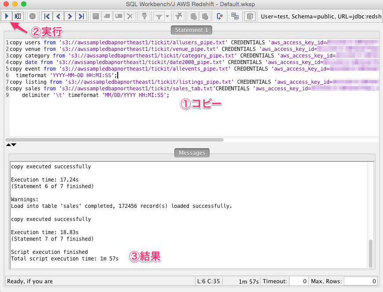Click the Commit icon
The image size is (383, 292).
[x=193, y=16]
